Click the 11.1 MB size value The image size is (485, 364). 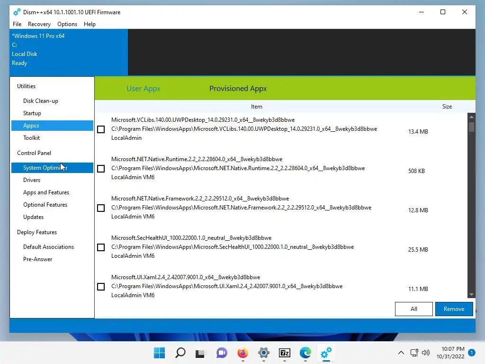(418, 289)
